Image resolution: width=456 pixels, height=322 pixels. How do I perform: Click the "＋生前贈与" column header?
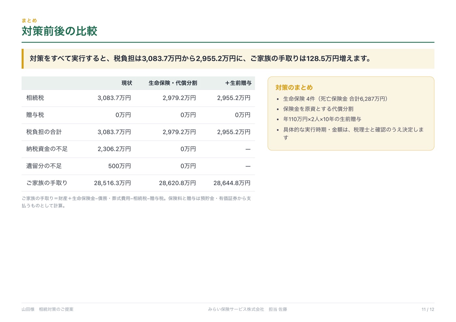[238, 83]
